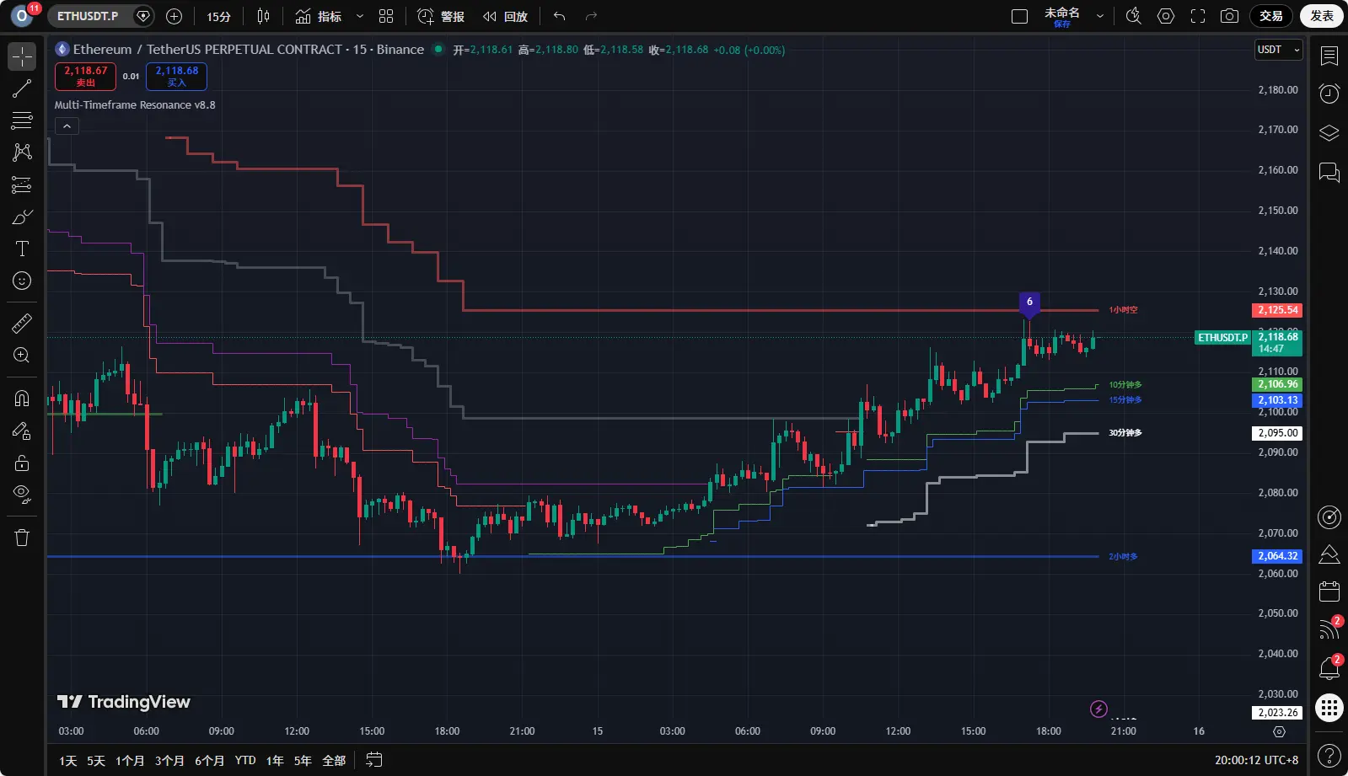This screenshot has height=776, width=1348.
Task: Click the Ethereum / TetherUS symbol title
Action: pyautogui.click(x=249, y=50)
